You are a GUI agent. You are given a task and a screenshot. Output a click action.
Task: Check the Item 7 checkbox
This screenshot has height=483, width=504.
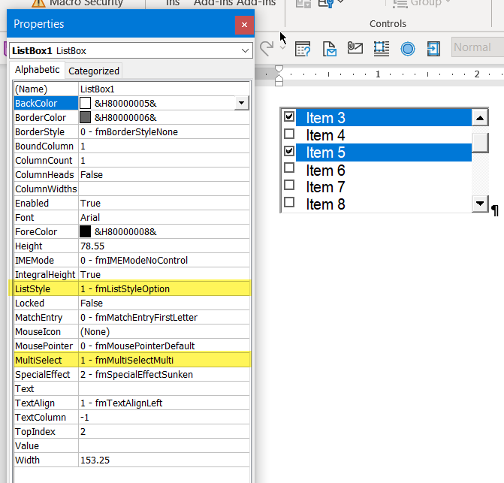(289, 185)
